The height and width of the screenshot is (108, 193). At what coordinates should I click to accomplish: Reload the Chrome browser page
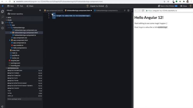[10, 1]
